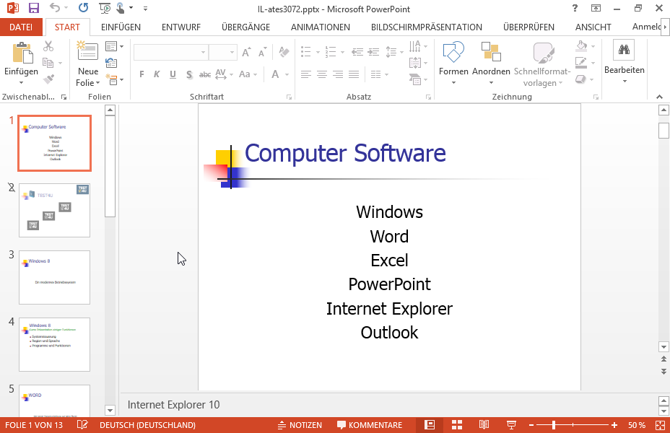Start slideshow from beginning via quick access icon
The width and height of the screenshot is (670, 433).
[x=104, y=8]
